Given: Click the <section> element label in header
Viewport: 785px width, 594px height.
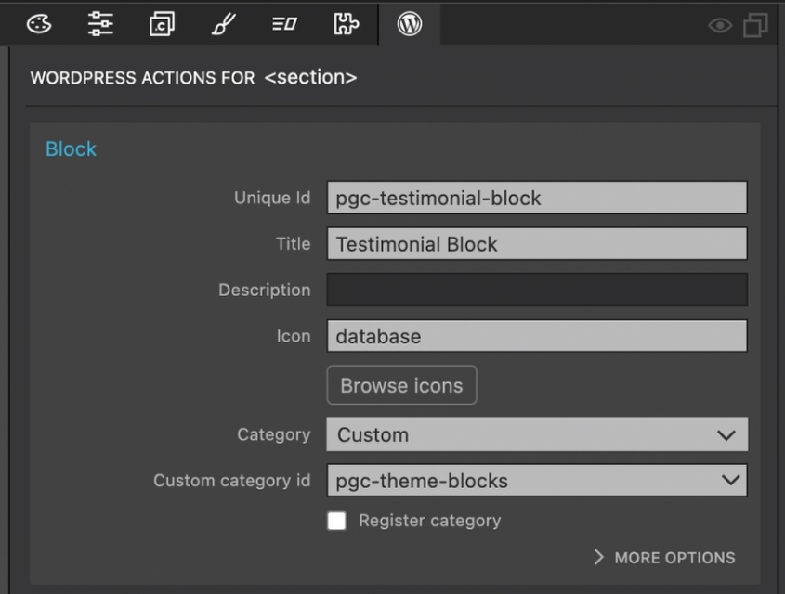Looking at the screenshot, I should coord(310,78).
